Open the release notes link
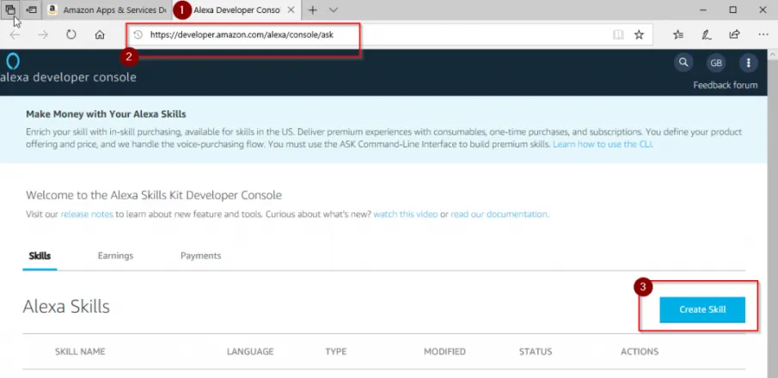 tap(87, 214)
